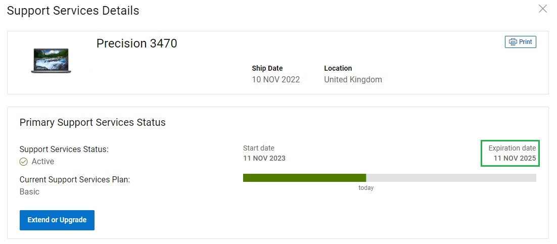Viewport: 557px width, 244px height.
Task: Click the Active status text
Action: click(x=43, y=162)
